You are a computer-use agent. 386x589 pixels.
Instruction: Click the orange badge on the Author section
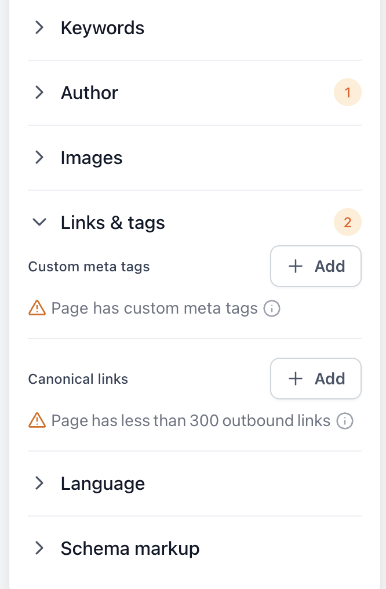click(x=348, y=92)
